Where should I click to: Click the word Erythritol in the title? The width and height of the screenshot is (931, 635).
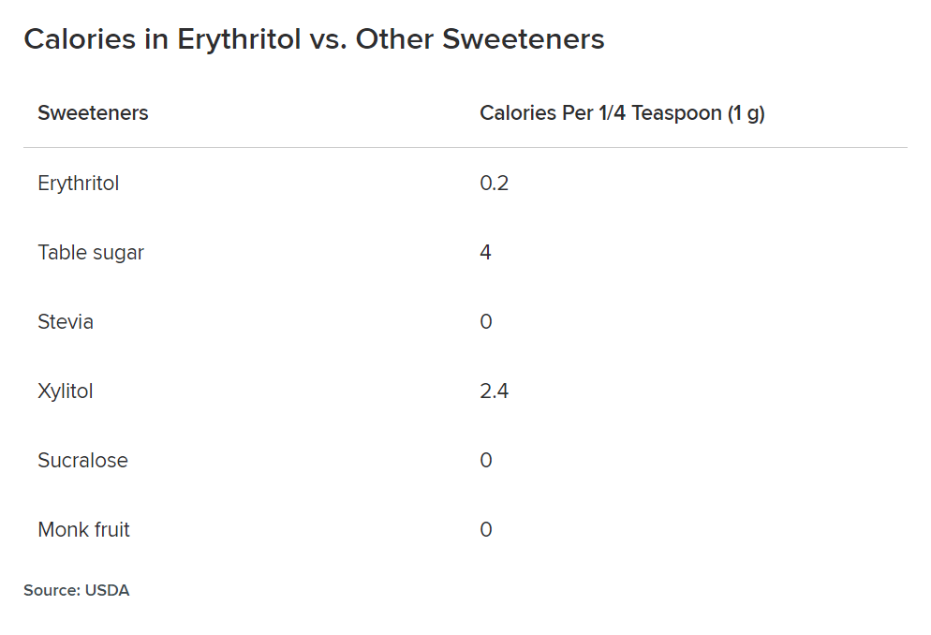pos(239,39)
